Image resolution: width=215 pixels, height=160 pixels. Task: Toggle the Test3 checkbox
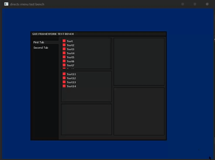[64, 49]
